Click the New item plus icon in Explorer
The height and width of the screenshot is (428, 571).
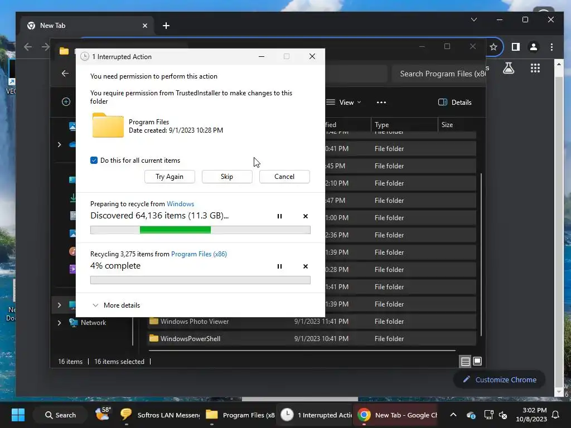[66, 102]
